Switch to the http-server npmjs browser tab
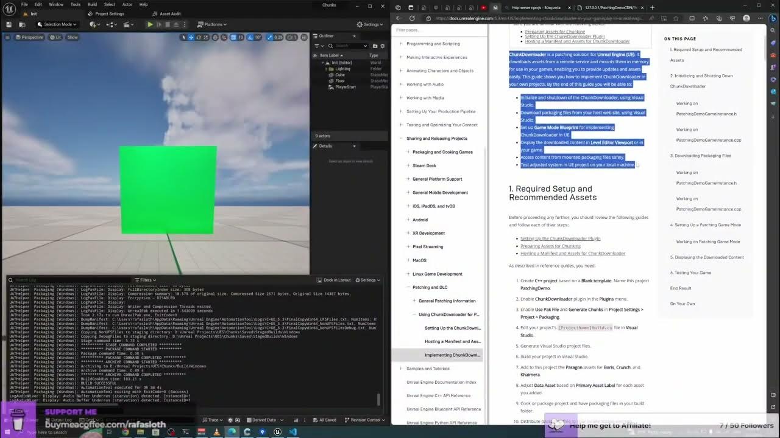Screen dimensions: 780x438 coord(536,7)
